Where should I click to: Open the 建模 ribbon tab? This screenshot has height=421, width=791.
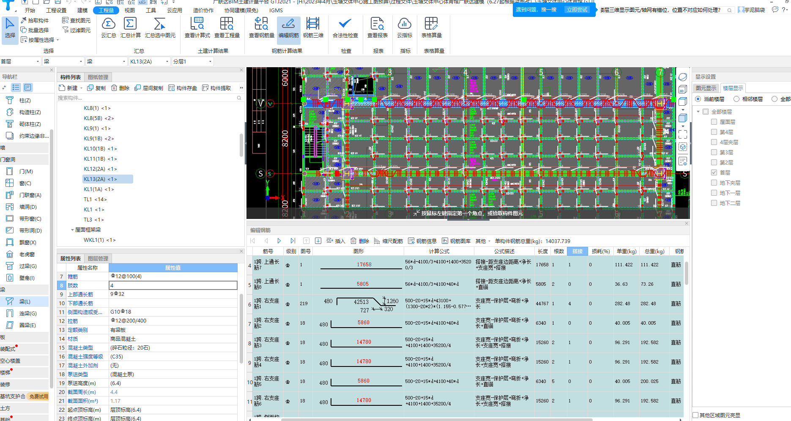[x=82, y=10]
